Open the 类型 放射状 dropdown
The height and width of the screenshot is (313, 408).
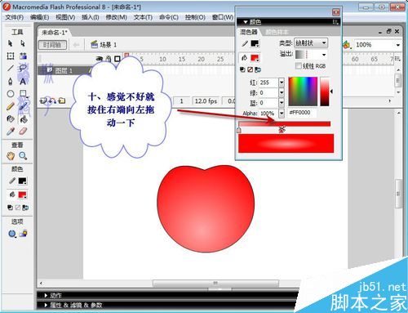311,42
